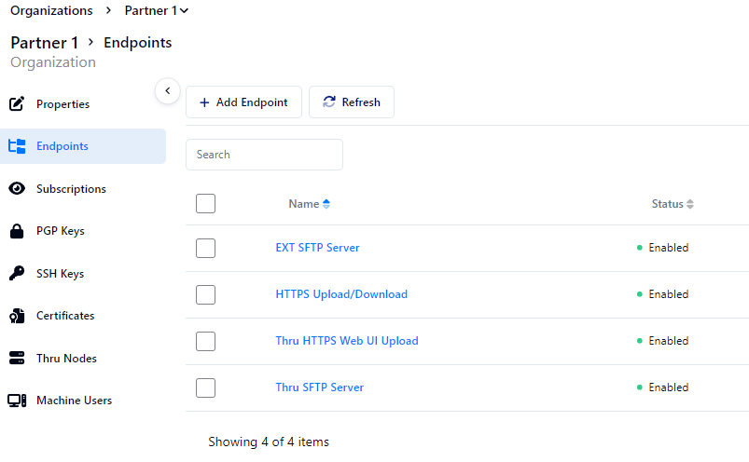This screenshot has width=749, height=462.
Task: Click the Certificates icon in sidebar
Action: click(16, 316)
